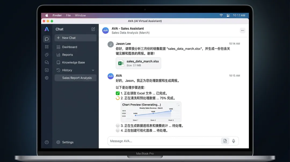Open the Window menu
Screen dimensions: 290x162
coord(80,15)
